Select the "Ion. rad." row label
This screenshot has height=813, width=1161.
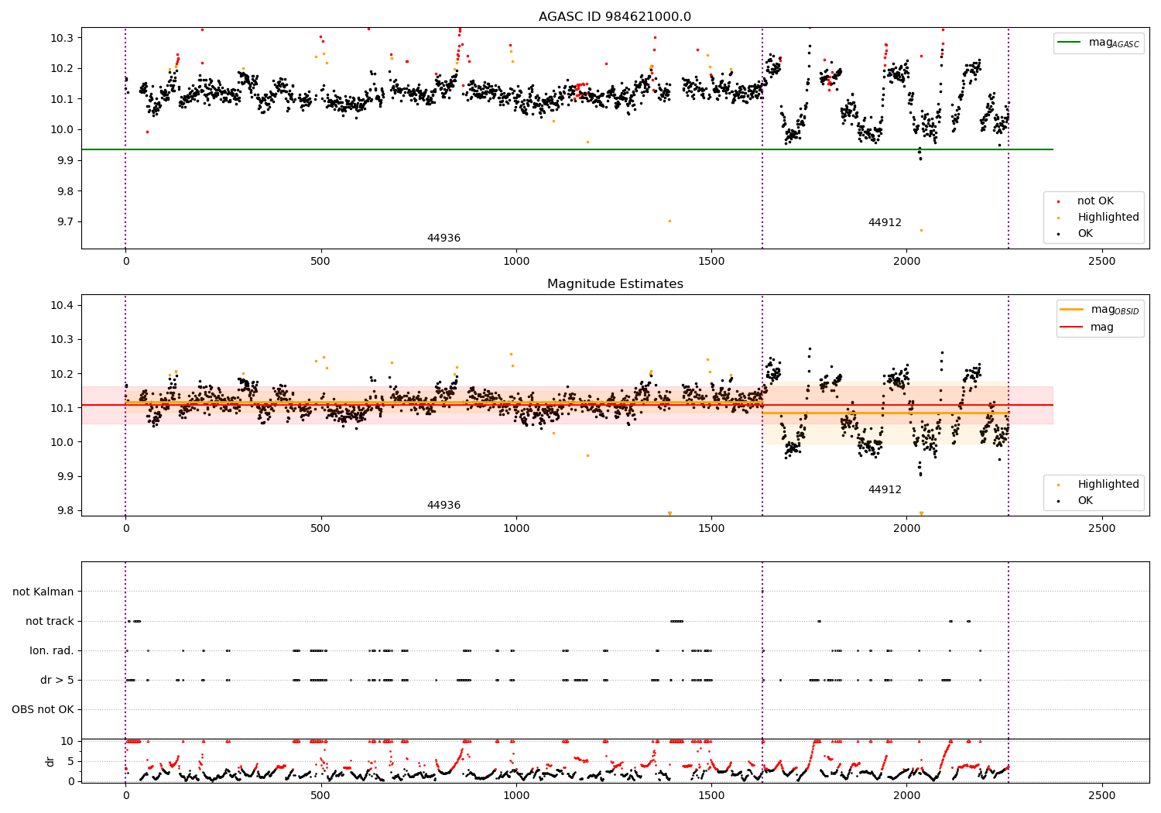click(x=52, y=651)
